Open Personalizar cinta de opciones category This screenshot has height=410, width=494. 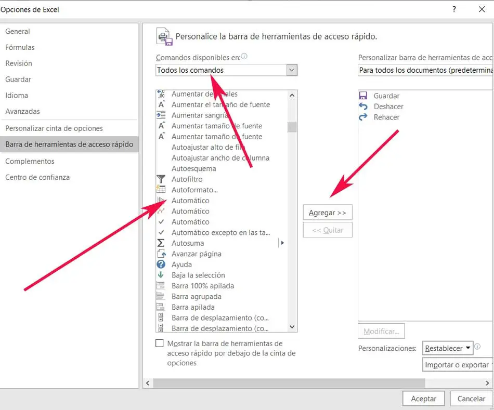tap(69, 128)
